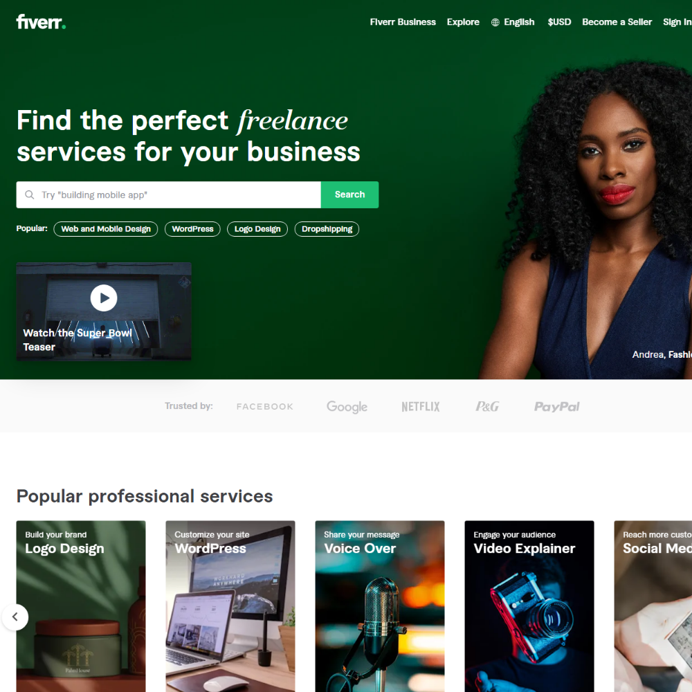Click the PayPal logo
The width and height of the screenshot is (692, 692).
point(557,406)
